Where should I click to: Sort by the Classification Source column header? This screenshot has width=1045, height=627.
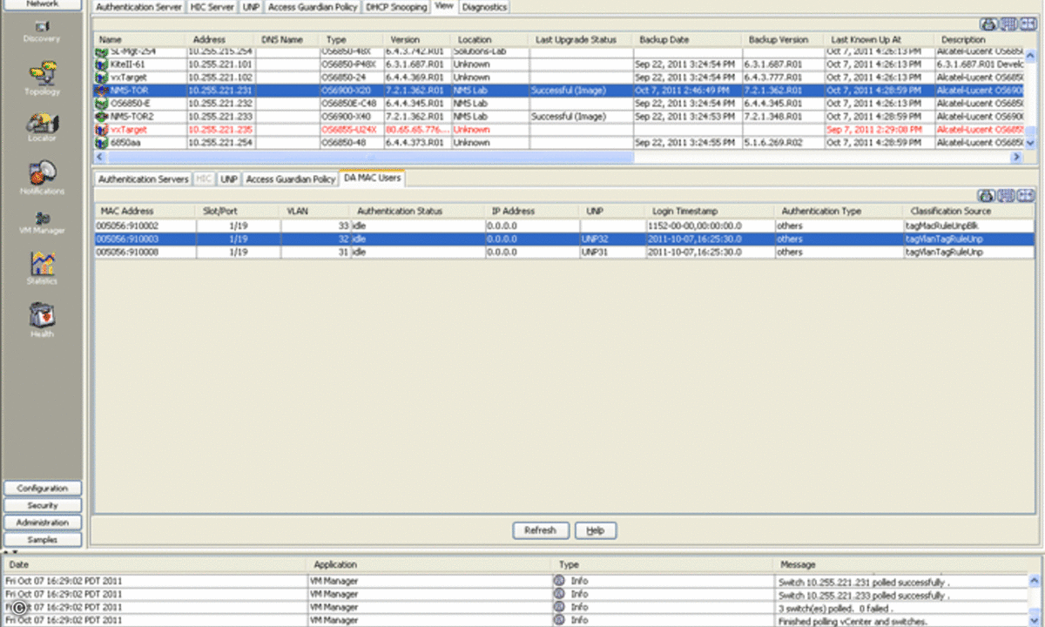coord(969,211)
